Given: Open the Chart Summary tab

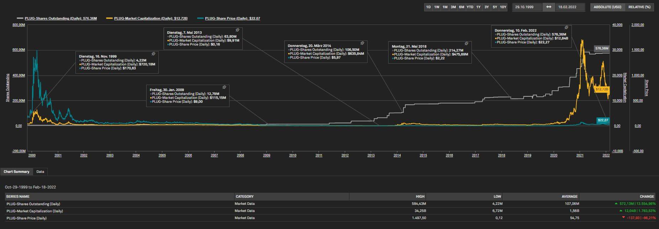Looking at the screenshot, I should (16, 172).
